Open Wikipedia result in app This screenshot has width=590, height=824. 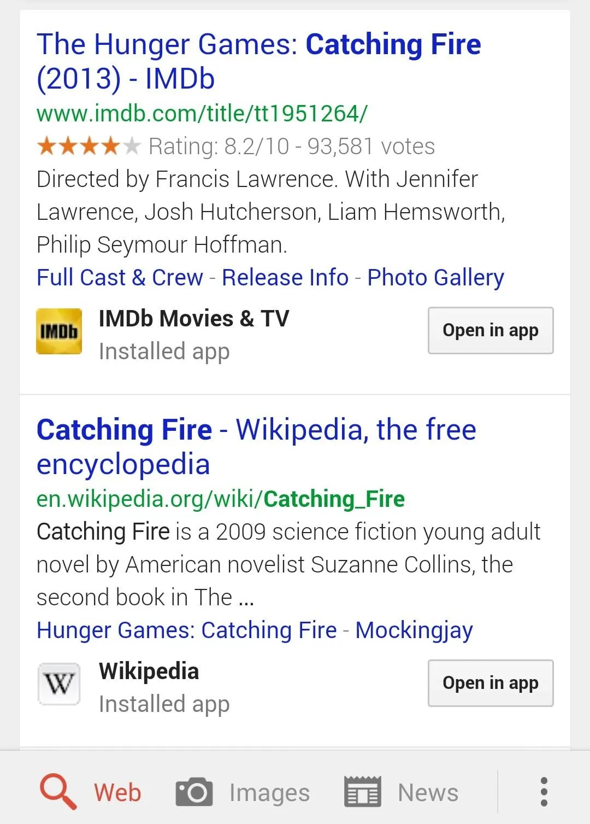click(491, 683)
